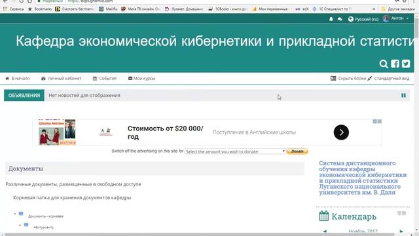Click the ad text Поступление в Английские школы

(x=254, y=132)
